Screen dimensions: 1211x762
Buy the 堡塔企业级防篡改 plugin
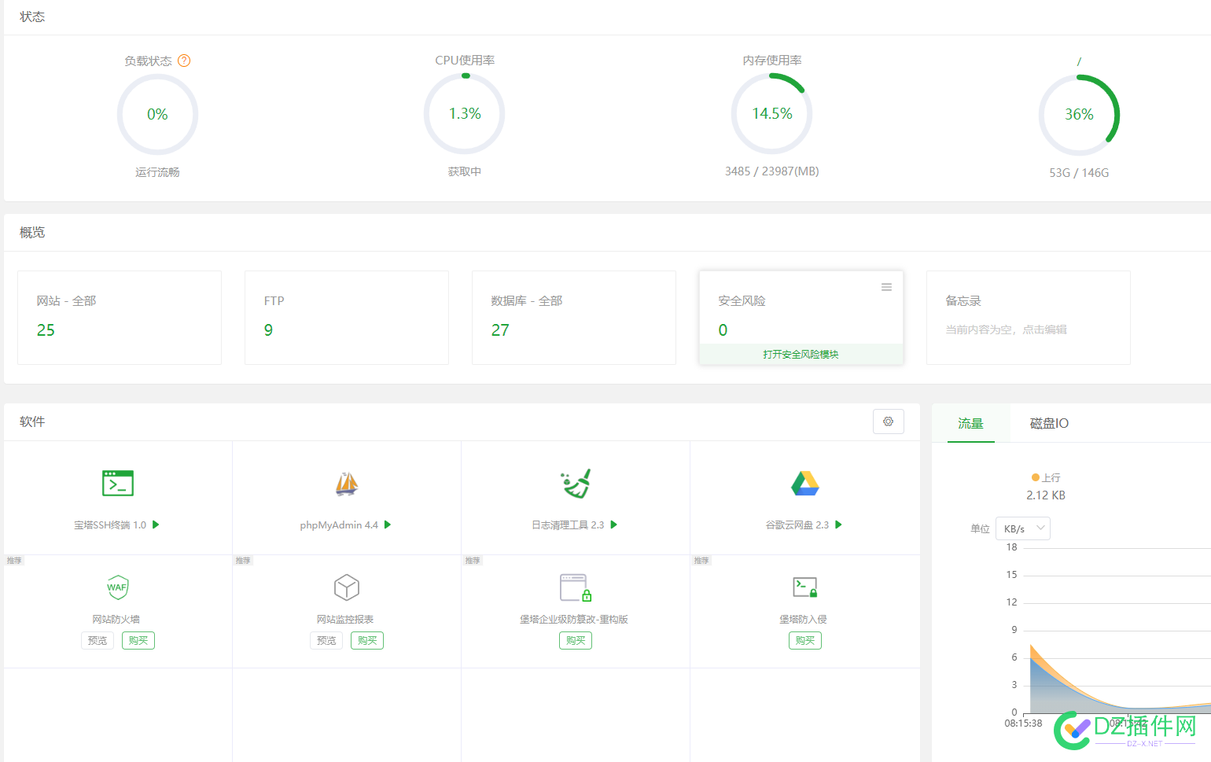pos(576,640)
